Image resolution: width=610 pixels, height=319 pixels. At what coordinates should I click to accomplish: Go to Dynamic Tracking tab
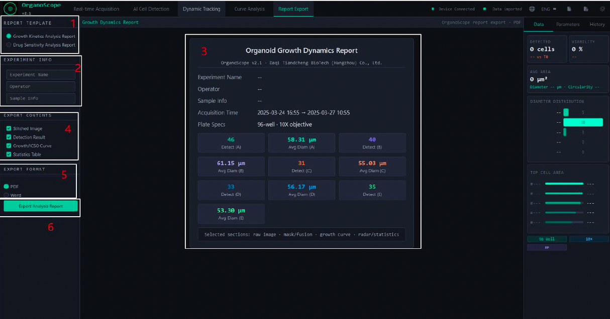[x=201, y=9]
